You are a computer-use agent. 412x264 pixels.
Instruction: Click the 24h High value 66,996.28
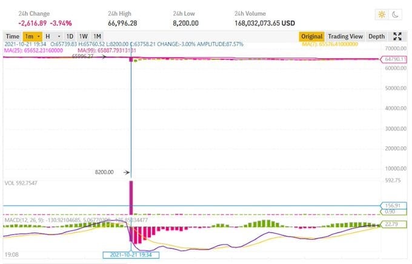pyautogui.click(x=122, y=23)
